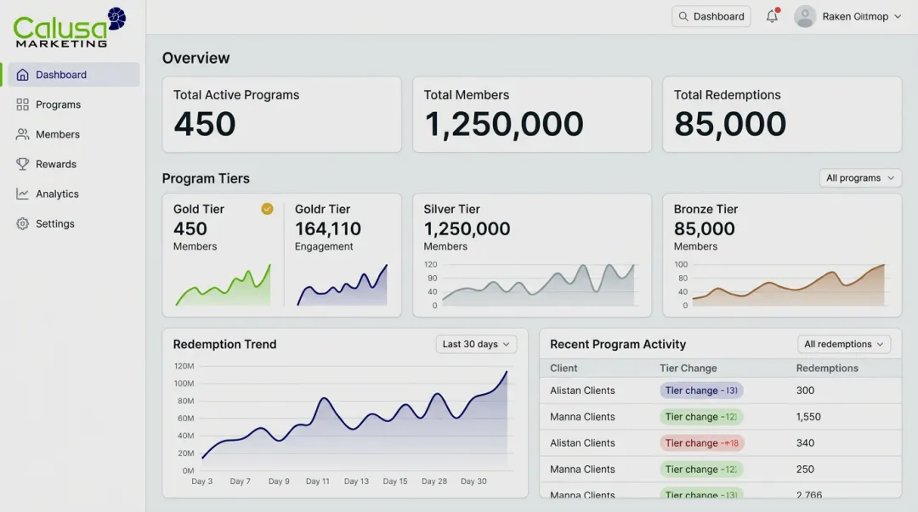Screen dimensions: 918x512
Task: Click the Gold Tier checkmark badge
Action: pyautogui.click(x=267, y=209)
